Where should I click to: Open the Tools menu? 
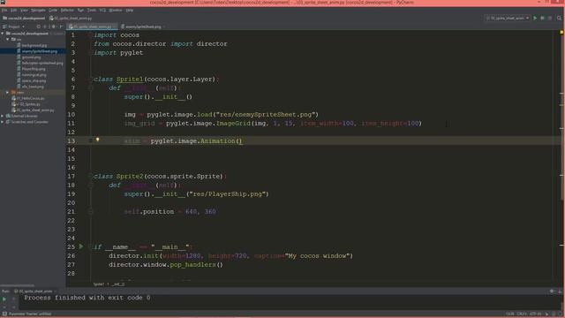92,10
